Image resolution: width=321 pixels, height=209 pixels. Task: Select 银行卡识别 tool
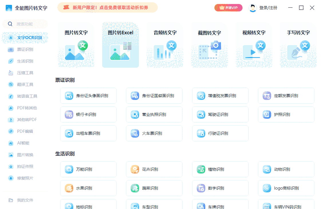pyautogui.click(x=88, y=114)
